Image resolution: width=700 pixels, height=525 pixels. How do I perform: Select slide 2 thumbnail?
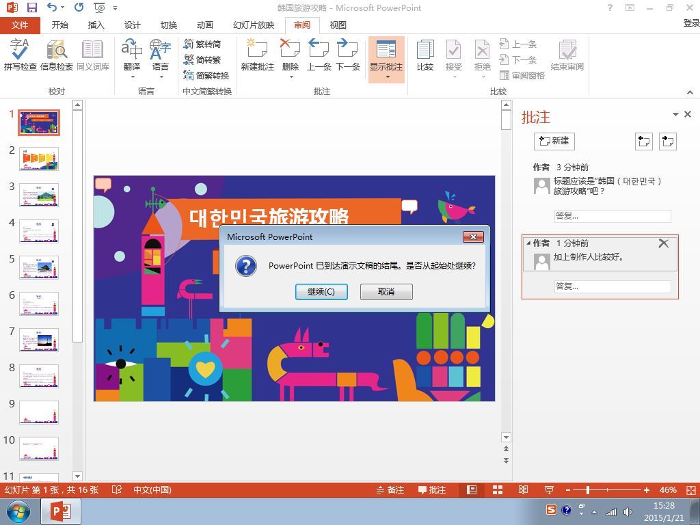(x=39, y=159)
